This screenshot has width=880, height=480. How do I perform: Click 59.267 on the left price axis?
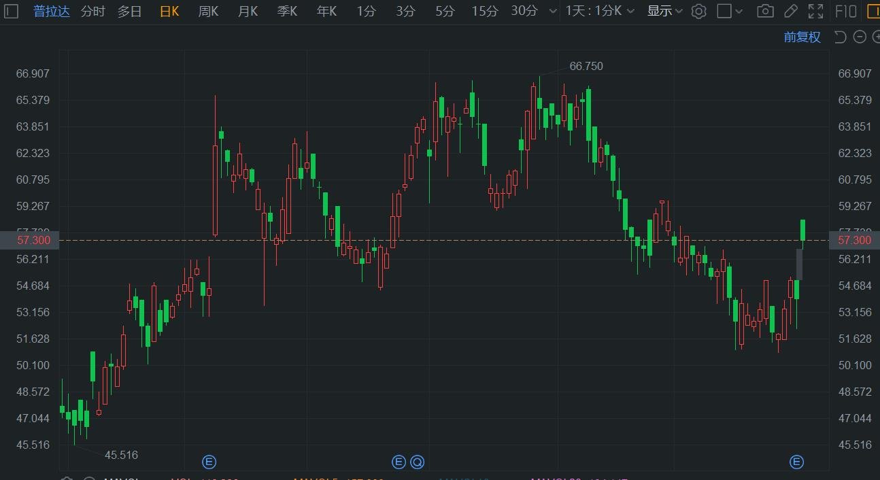point(33,206)
